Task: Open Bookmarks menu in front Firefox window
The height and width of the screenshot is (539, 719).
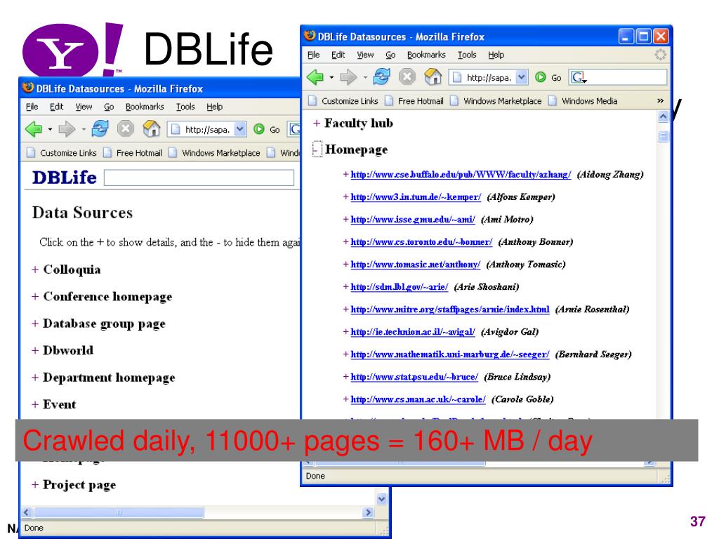Action: 426,55
